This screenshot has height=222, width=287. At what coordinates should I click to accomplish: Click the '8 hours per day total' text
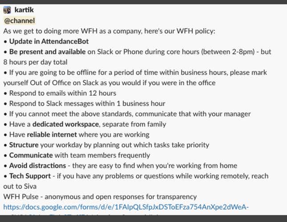35,62
